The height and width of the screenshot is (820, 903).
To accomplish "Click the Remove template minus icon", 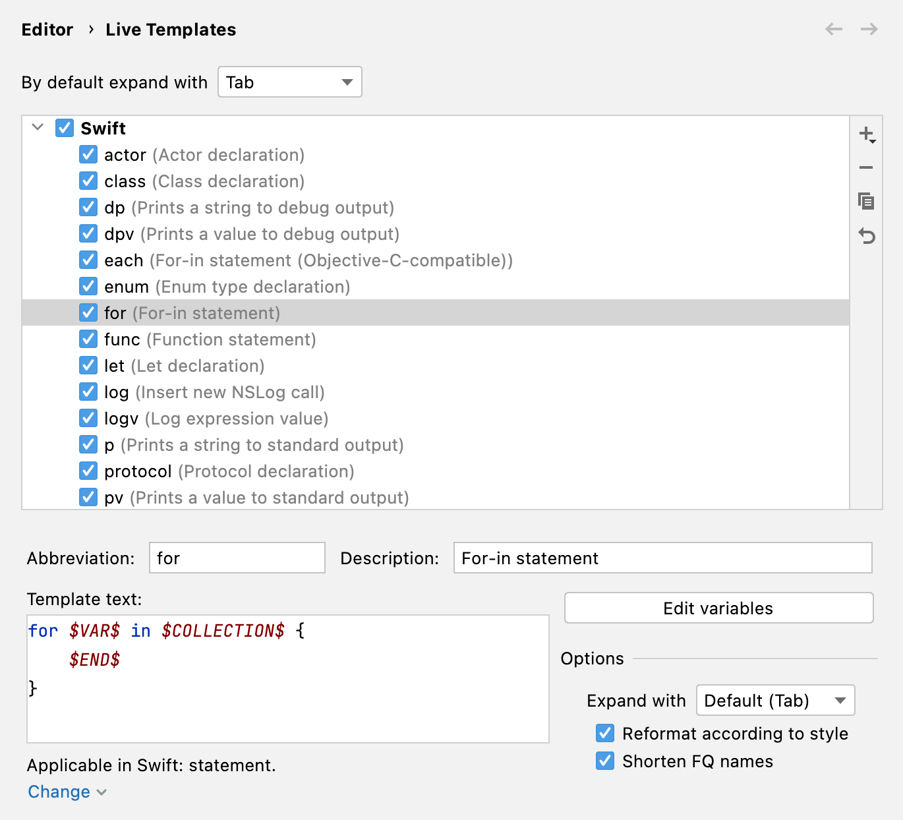I will pos(866,167).
